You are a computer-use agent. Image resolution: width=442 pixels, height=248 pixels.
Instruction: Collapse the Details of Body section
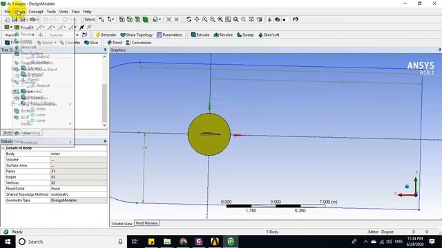point(3,148)
